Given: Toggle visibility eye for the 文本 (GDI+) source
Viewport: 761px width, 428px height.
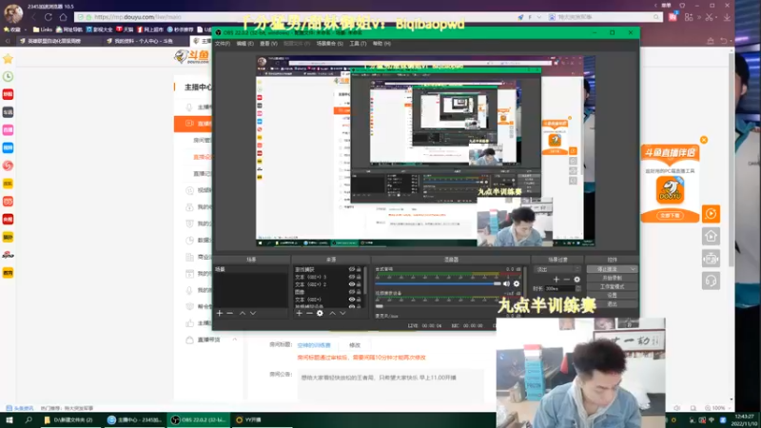Looking at the screenshot, I should click(352, 300).
